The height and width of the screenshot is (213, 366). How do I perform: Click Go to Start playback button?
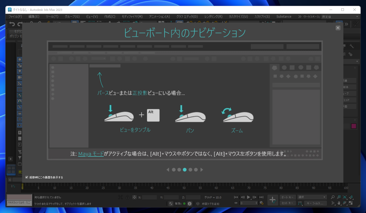pyautogui.click(x=236, y=197)
